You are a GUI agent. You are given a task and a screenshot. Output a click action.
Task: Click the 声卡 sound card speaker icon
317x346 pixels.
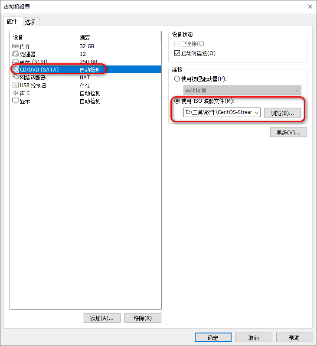pyautogui.click(x=16, y=93)
